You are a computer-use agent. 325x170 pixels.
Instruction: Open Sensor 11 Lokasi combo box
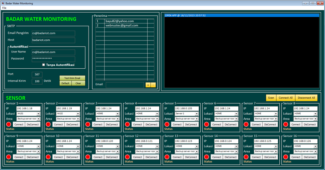[x=118, y=146]
